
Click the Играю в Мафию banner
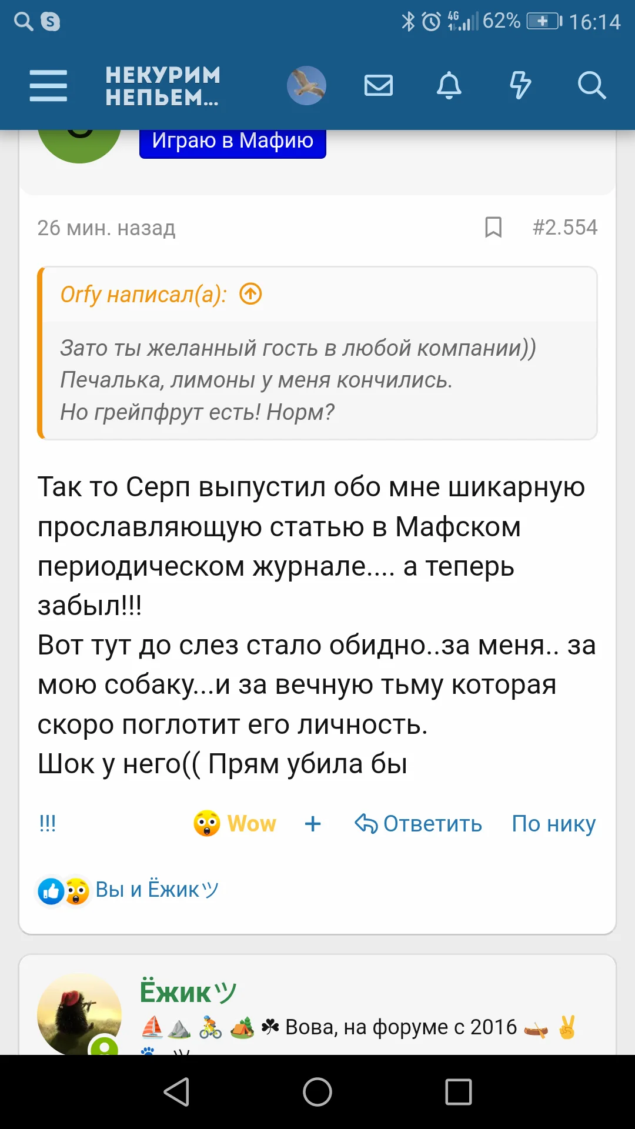click(x=233, y=142)
